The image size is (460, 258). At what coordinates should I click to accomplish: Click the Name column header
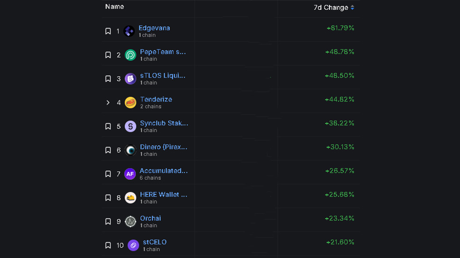tap(115, 7)
